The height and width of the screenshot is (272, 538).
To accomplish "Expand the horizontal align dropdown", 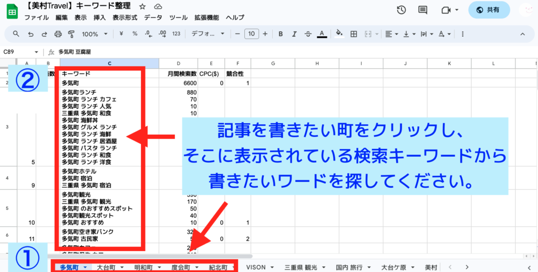I will [391, 34].
